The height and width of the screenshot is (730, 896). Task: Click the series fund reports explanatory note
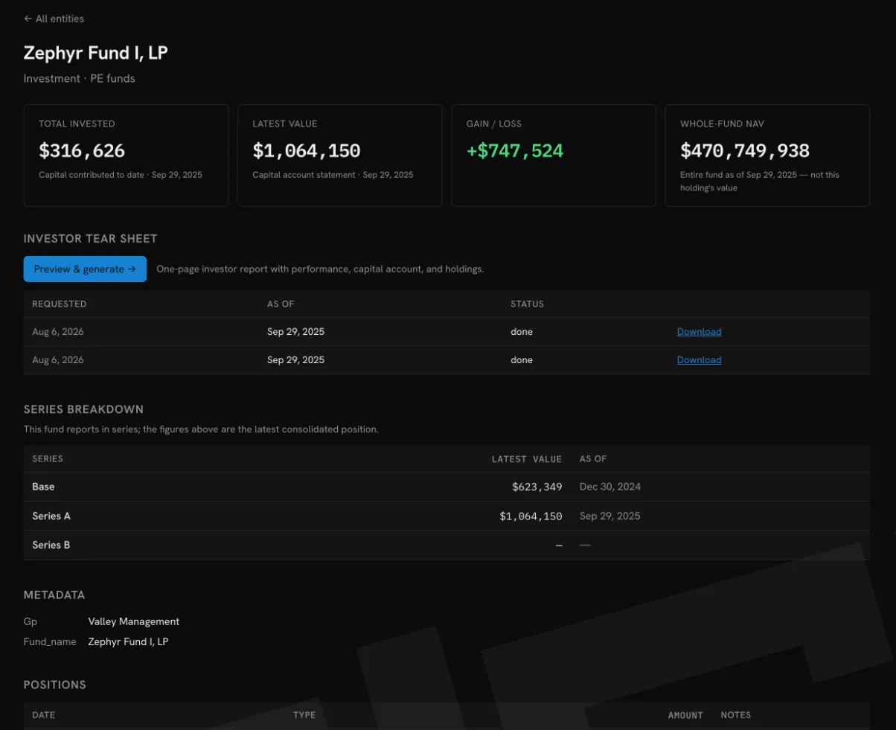(201, 429)
